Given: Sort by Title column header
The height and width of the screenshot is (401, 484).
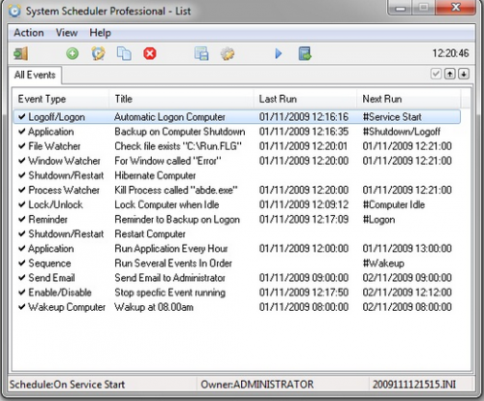Looking at the screenshot, I should (181, 99).
